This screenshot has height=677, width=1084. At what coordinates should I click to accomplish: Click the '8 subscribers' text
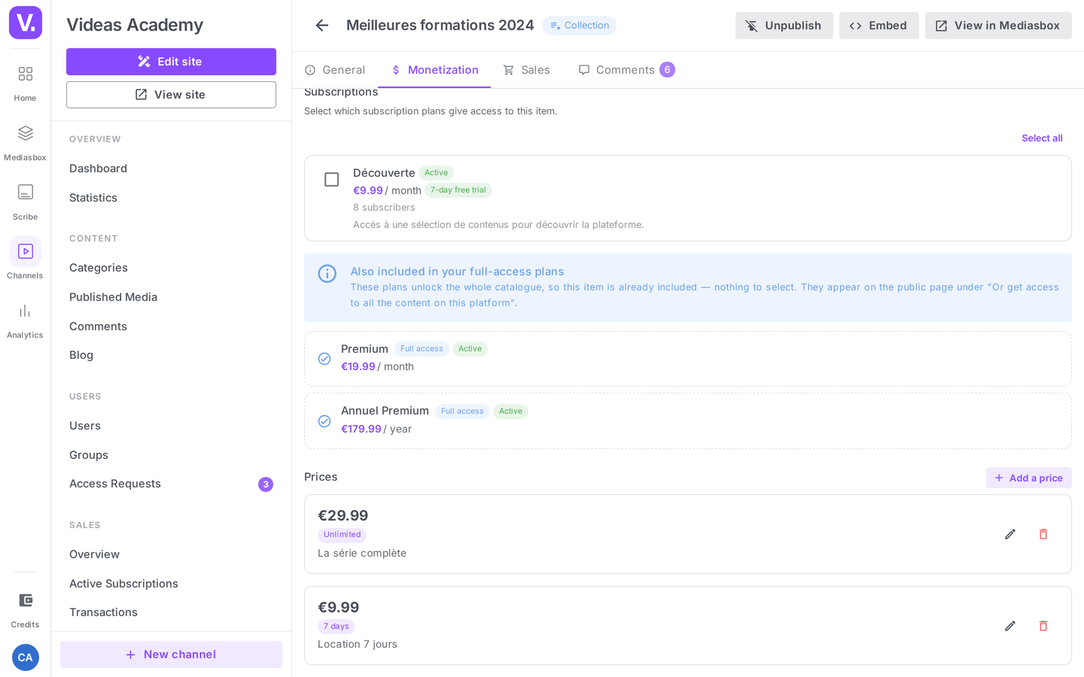(x=384, y=207)
